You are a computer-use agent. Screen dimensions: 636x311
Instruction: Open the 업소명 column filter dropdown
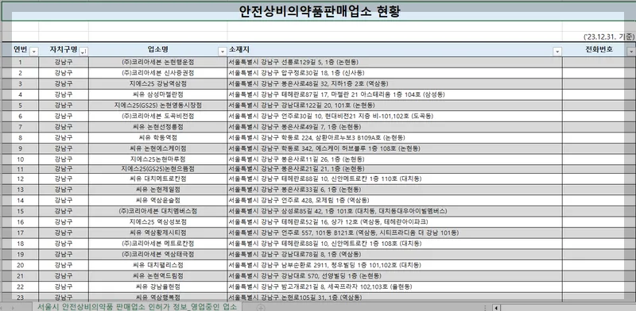point(223,52)
